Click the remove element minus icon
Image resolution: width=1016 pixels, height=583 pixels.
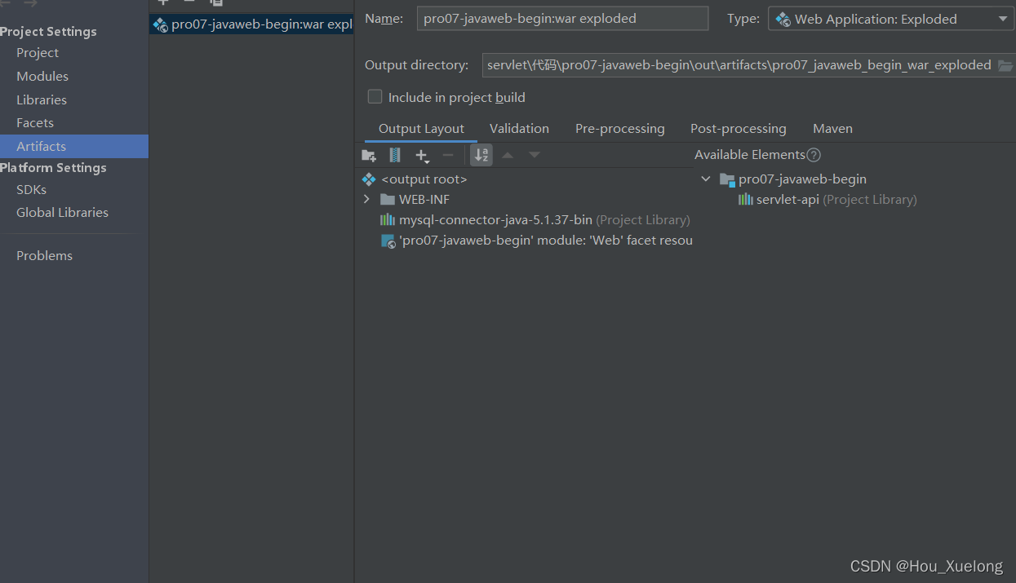point(447,155)
